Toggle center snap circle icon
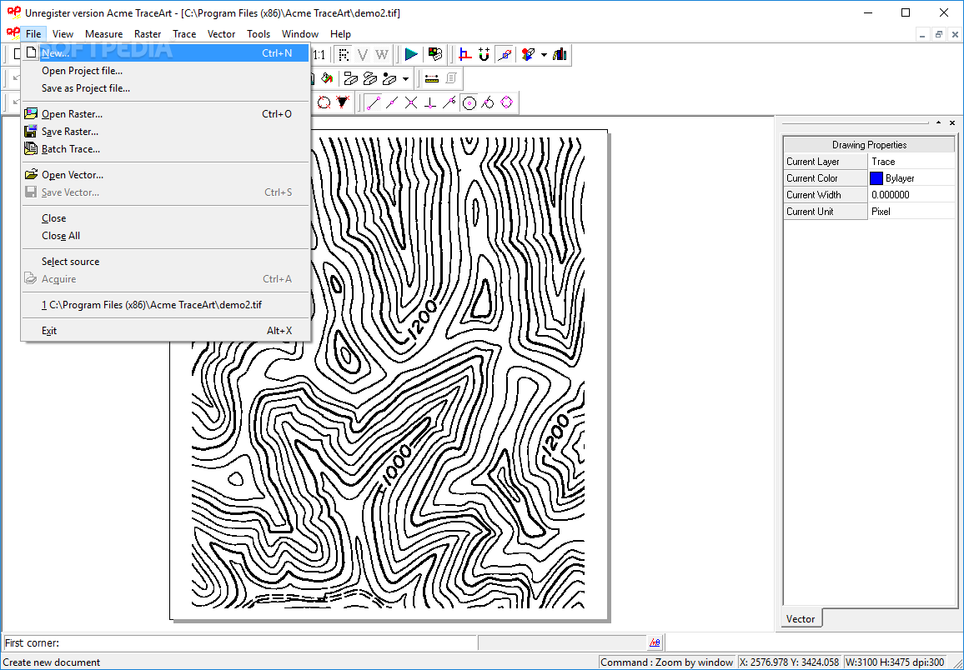This screenshot has height=670, width=964. tap(469, 102)
